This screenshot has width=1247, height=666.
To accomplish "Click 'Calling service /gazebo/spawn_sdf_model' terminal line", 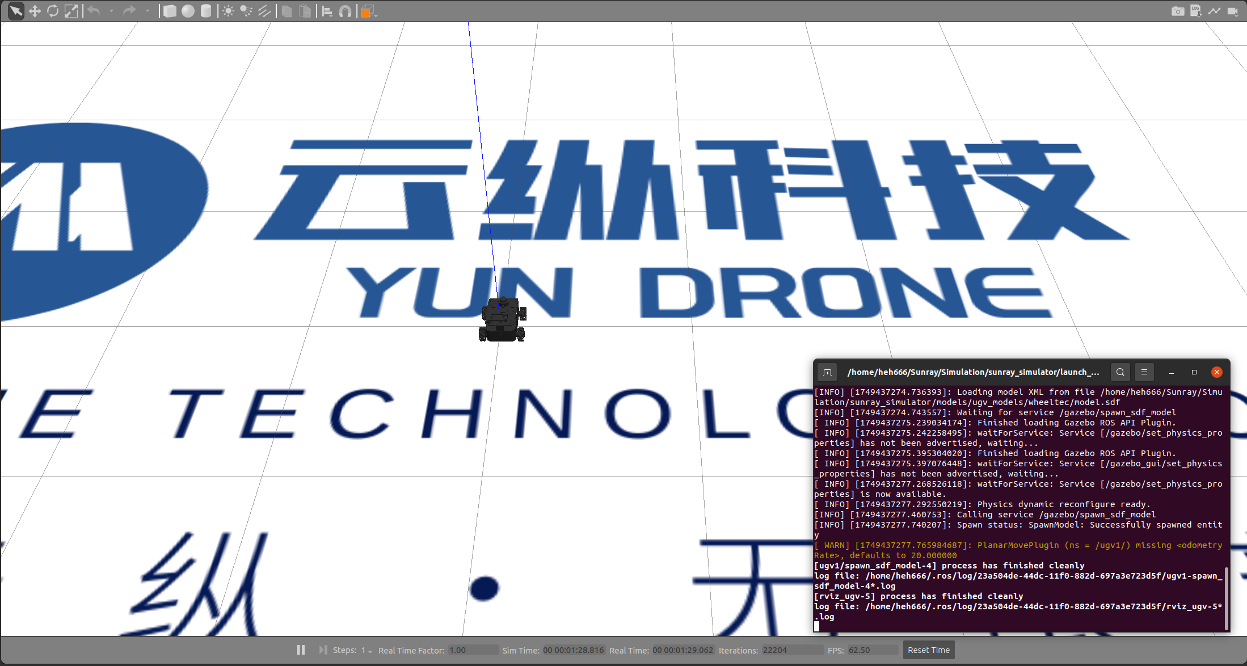I will tap(985, 515).
